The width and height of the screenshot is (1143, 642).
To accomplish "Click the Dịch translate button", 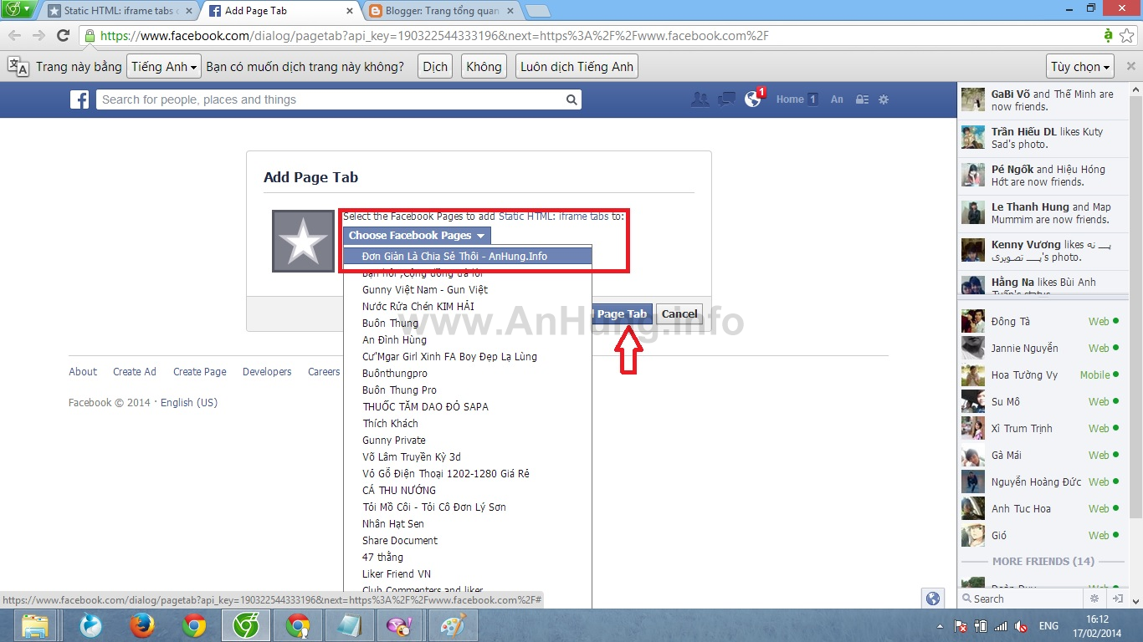I will pos(435,67).
